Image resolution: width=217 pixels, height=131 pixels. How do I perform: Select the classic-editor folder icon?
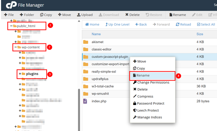[x=86, y=49]
